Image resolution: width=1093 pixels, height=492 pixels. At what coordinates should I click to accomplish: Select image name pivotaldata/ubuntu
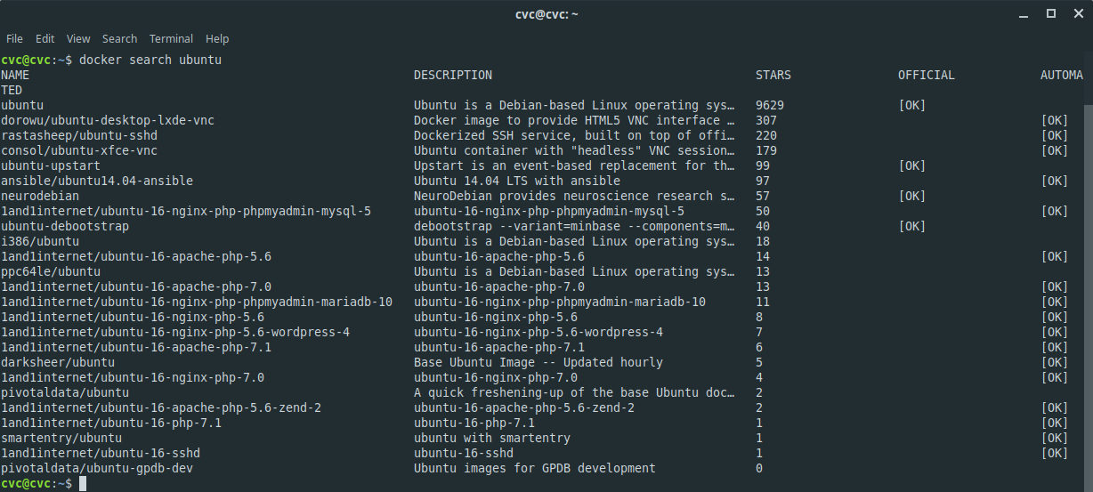click(x=65, y=392)
